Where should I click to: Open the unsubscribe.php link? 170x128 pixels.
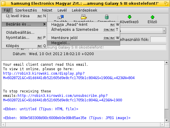[x=63, y=98]
